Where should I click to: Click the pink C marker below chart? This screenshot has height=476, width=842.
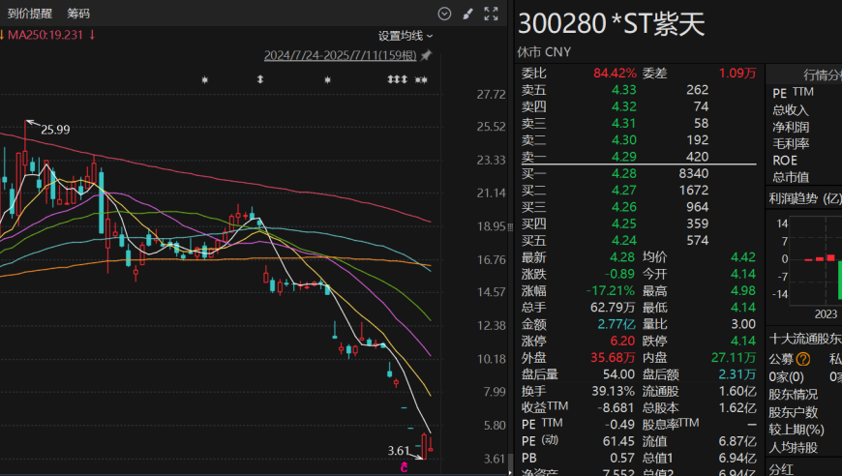[404, 468]
